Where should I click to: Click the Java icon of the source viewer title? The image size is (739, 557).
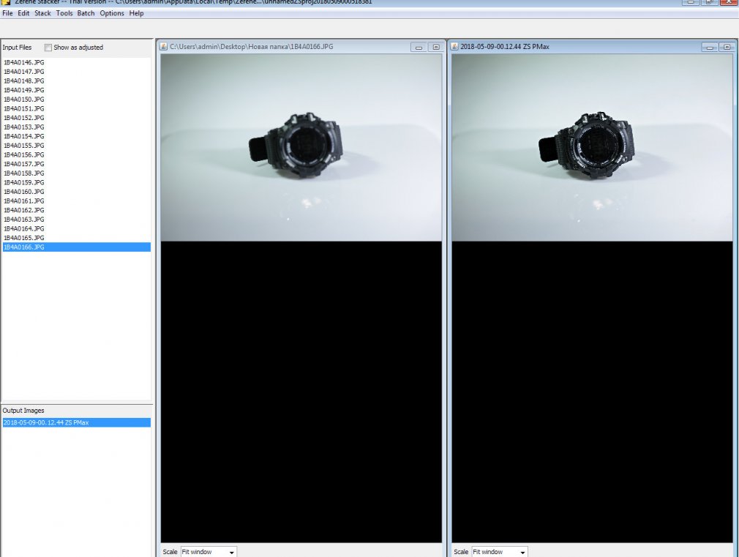point(164,47)
